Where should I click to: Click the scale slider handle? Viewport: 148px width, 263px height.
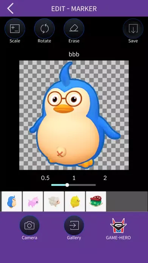tap(67, 185)
